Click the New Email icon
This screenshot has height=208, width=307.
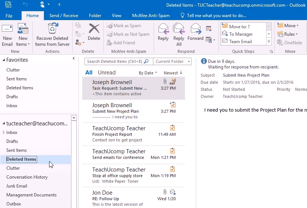[7, 28]
